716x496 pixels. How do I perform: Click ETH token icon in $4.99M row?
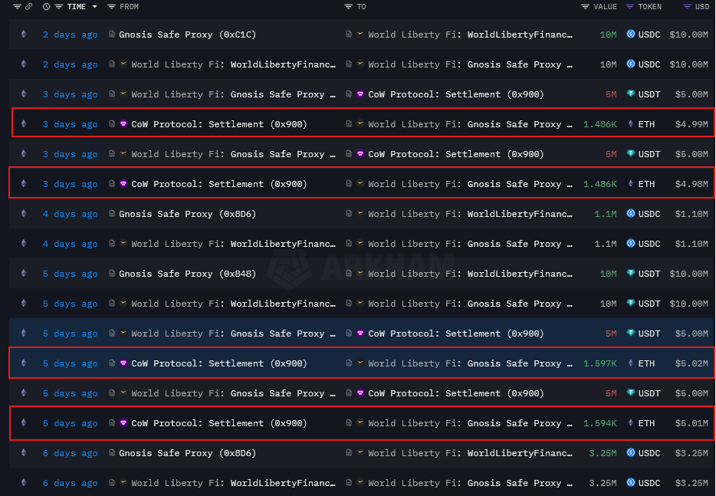point(631,123)
